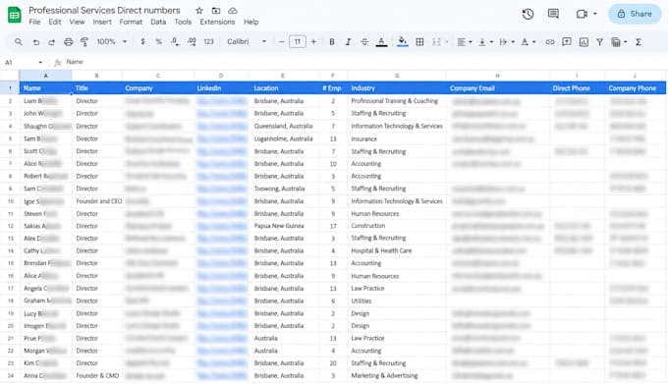
Task: Search the menus magnifier icon
Action: [x=19, y=41]
